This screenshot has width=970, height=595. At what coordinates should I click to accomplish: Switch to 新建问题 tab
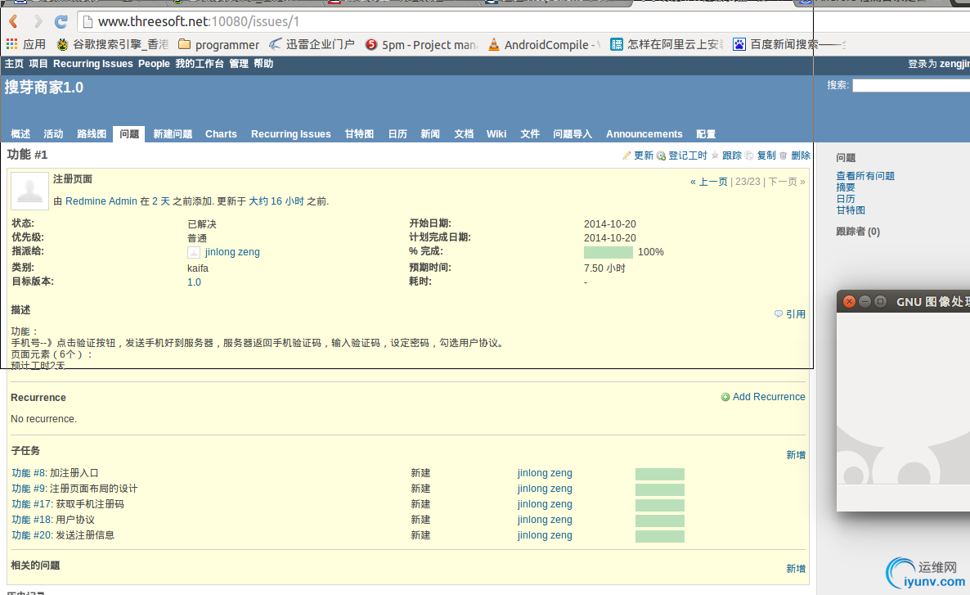pyautogui.click(x=173, y=133)
